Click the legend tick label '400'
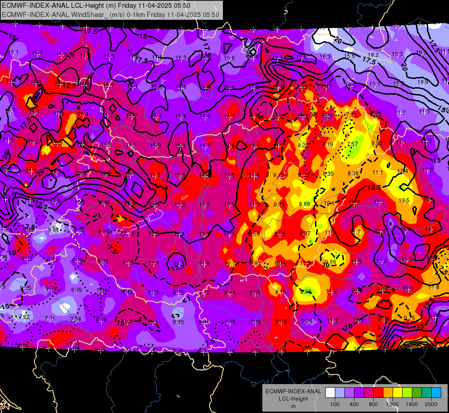449x413 pixels. (354, 404)
